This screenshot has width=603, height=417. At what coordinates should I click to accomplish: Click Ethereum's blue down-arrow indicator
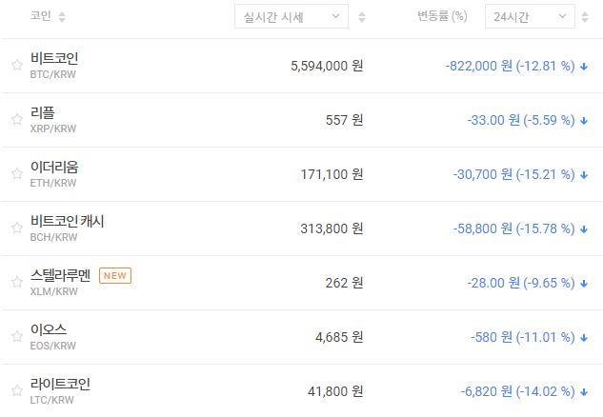coord(584,175)
